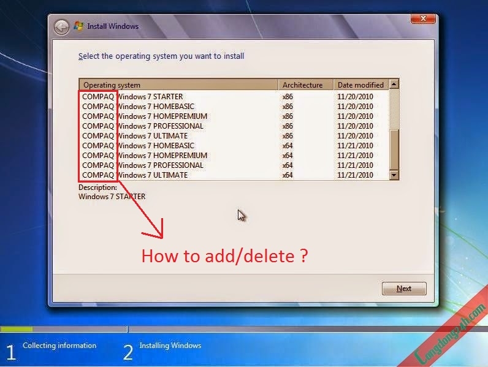The image size is (488, 367).
Task: Select COMPAQ Windows 7 ULTIMATE x86 entry
Action: (234, 136)
